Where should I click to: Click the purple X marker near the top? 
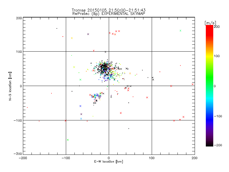88,34
